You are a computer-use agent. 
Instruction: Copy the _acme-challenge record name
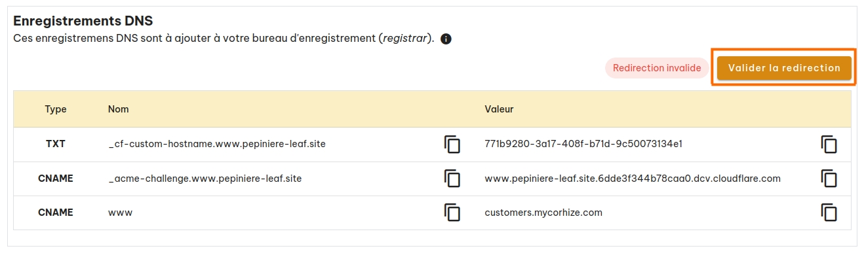pyautogui.click(x=452, y=179)
